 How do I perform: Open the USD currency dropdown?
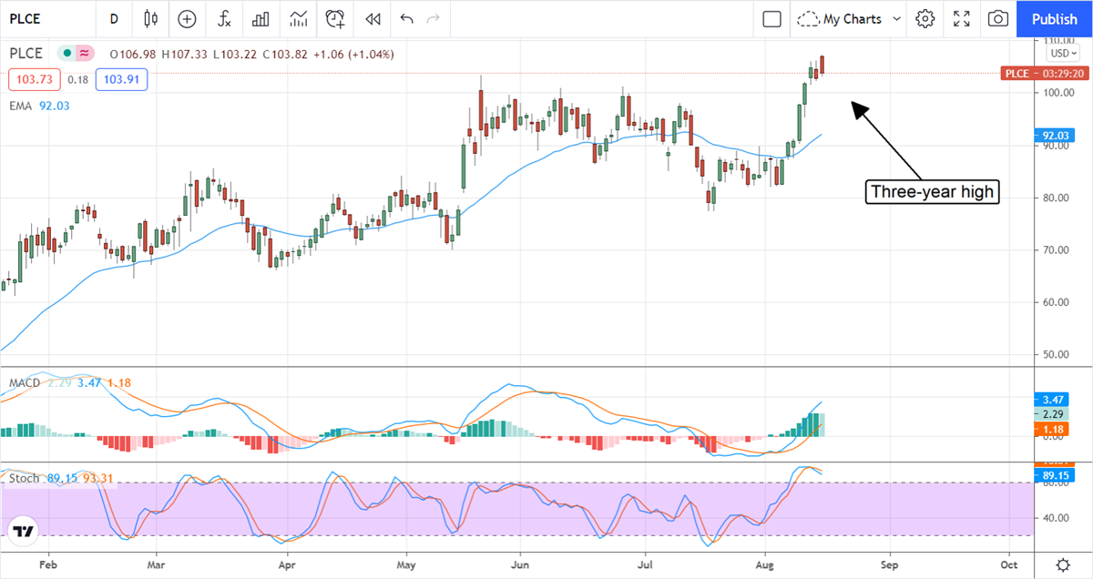(1061, 53)
